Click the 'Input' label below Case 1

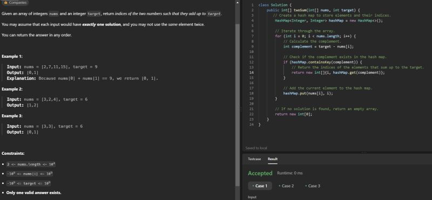click(252, 197)
